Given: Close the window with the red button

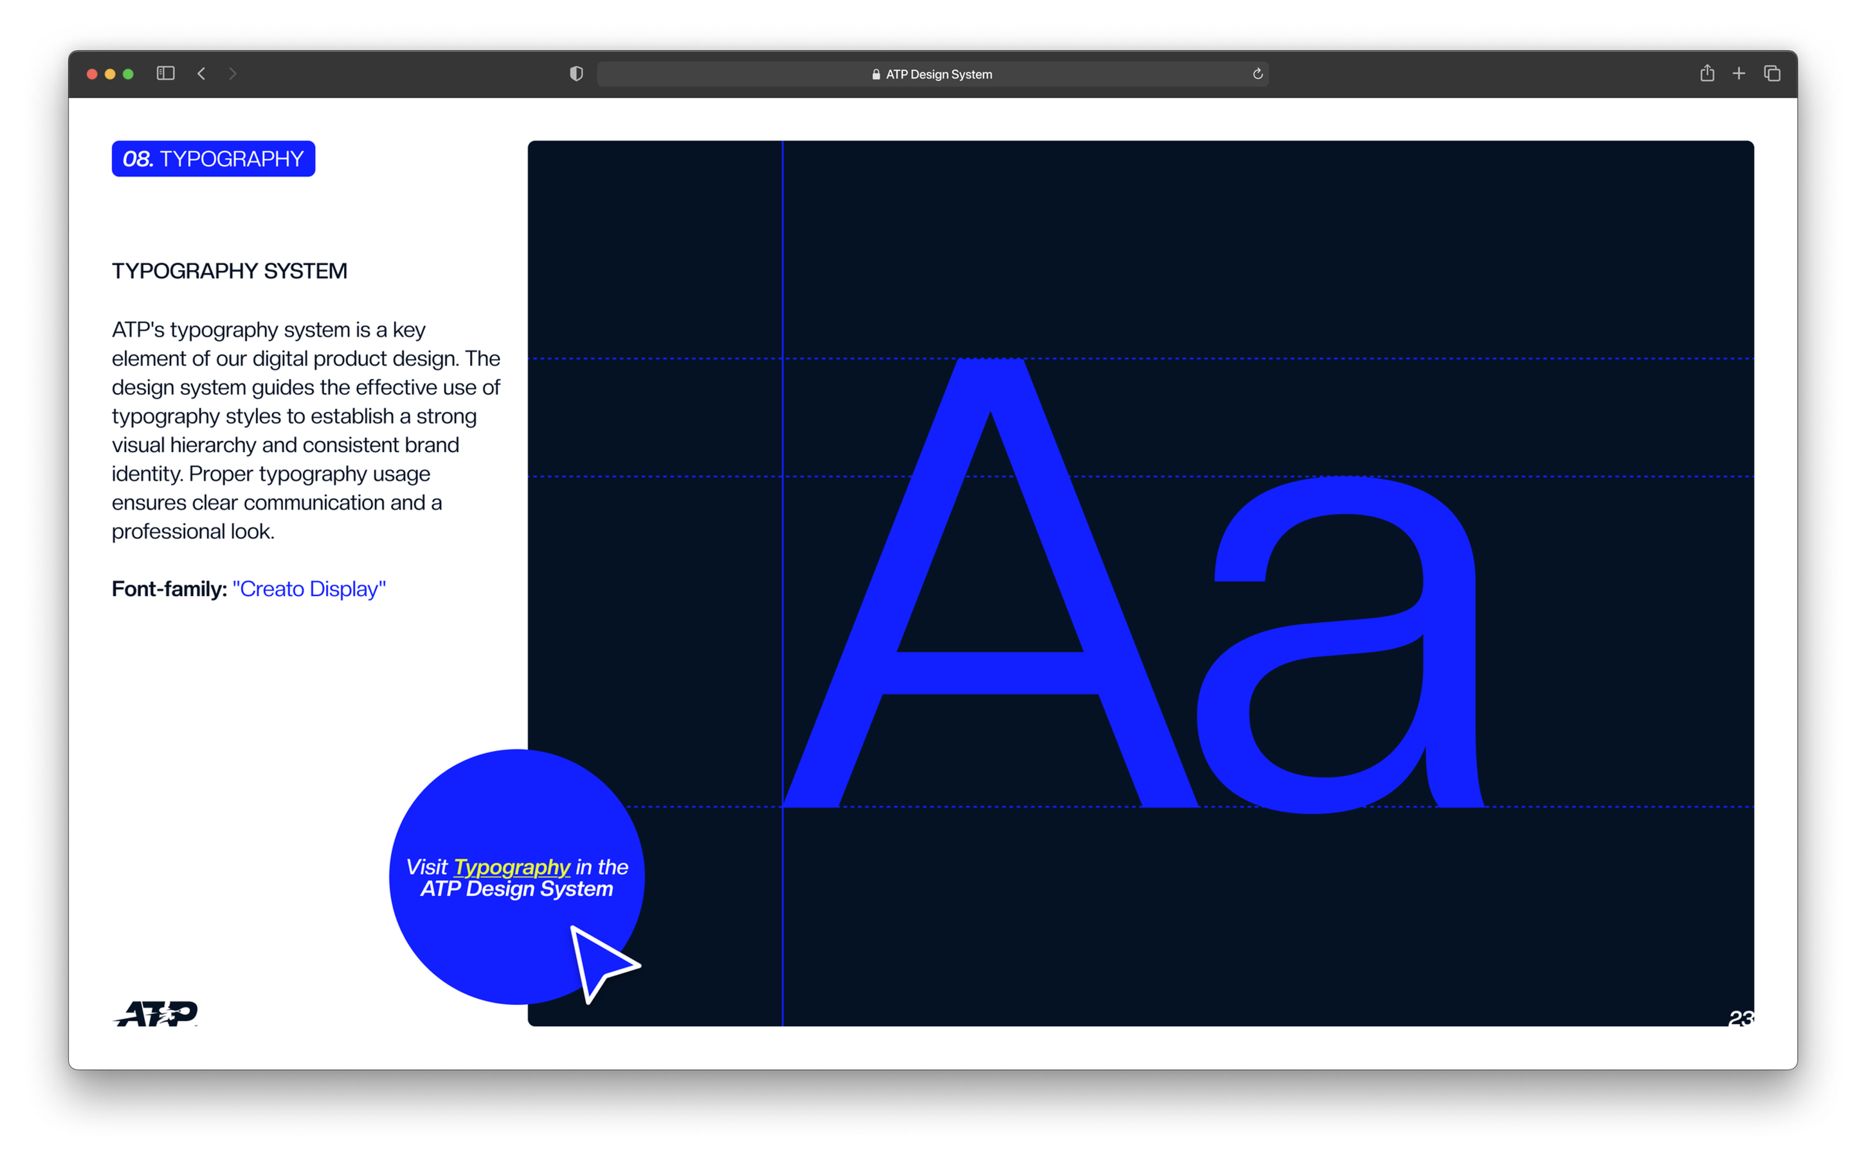Looking at the screenshot, I should coord(92,74).
